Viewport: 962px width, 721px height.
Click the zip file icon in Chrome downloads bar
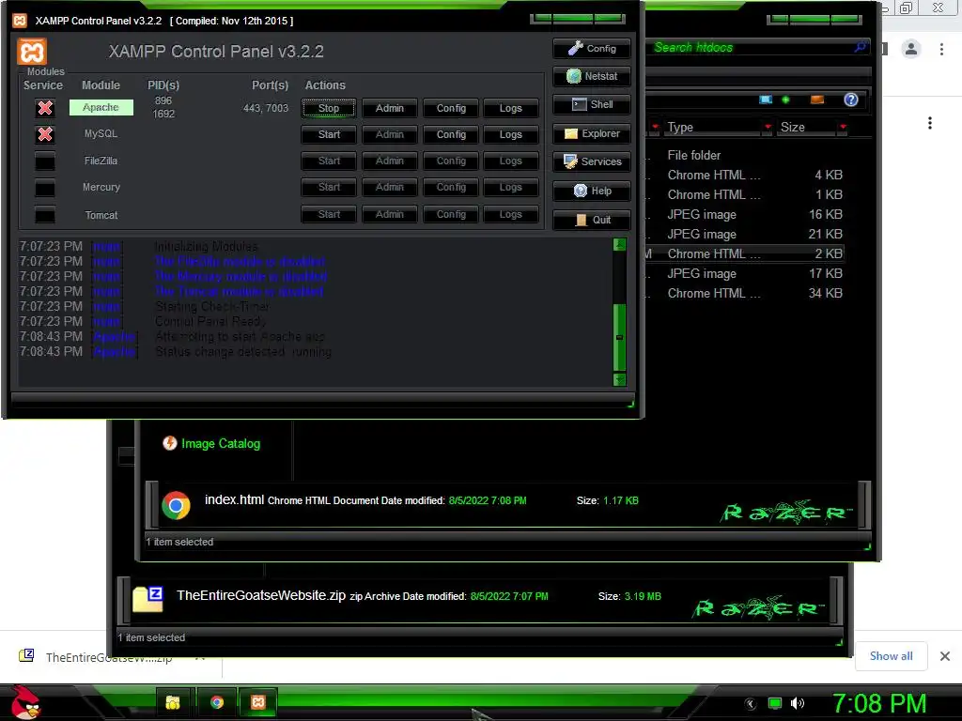pyautogui.click(x=26, y=656)
